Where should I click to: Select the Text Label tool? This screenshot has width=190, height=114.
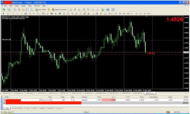(38, 14)
